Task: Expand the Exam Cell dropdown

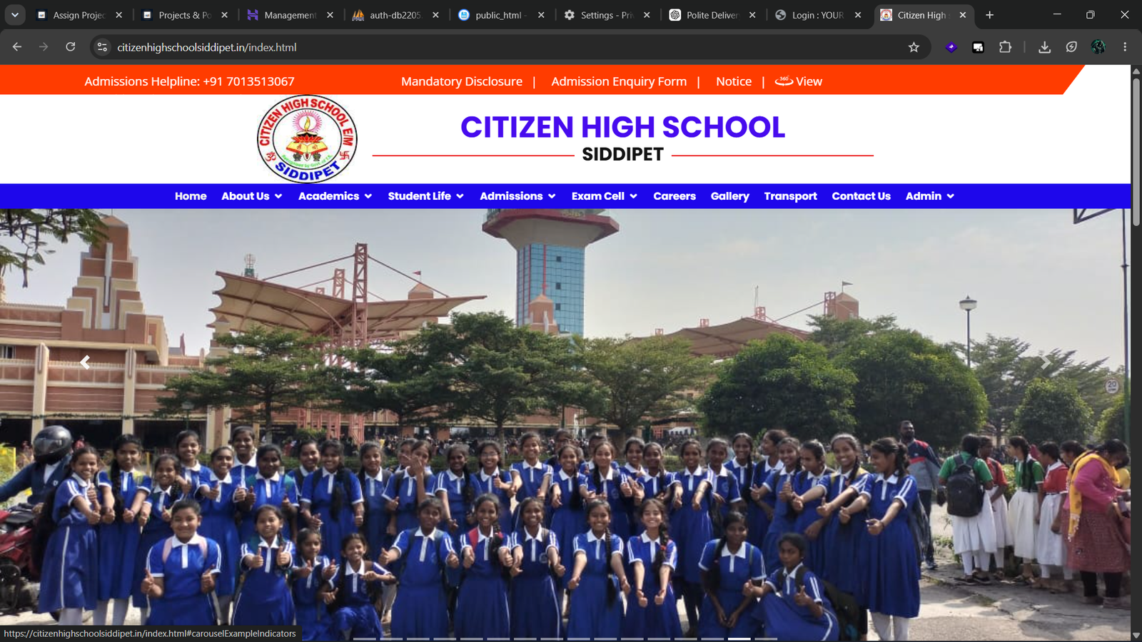Action: pos(605,196)
